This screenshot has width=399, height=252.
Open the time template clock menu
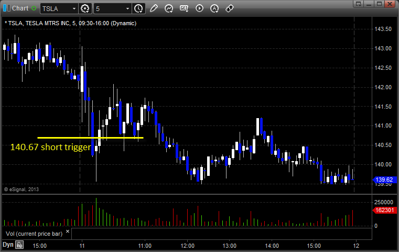click(139, 9)
